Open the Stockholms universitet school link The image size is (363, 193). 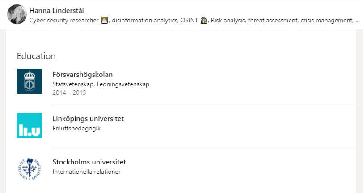(x=89, y=162)
